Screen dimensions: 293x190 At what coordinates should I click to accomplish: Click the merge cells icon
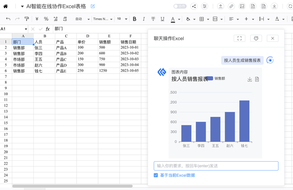(215, 19)
